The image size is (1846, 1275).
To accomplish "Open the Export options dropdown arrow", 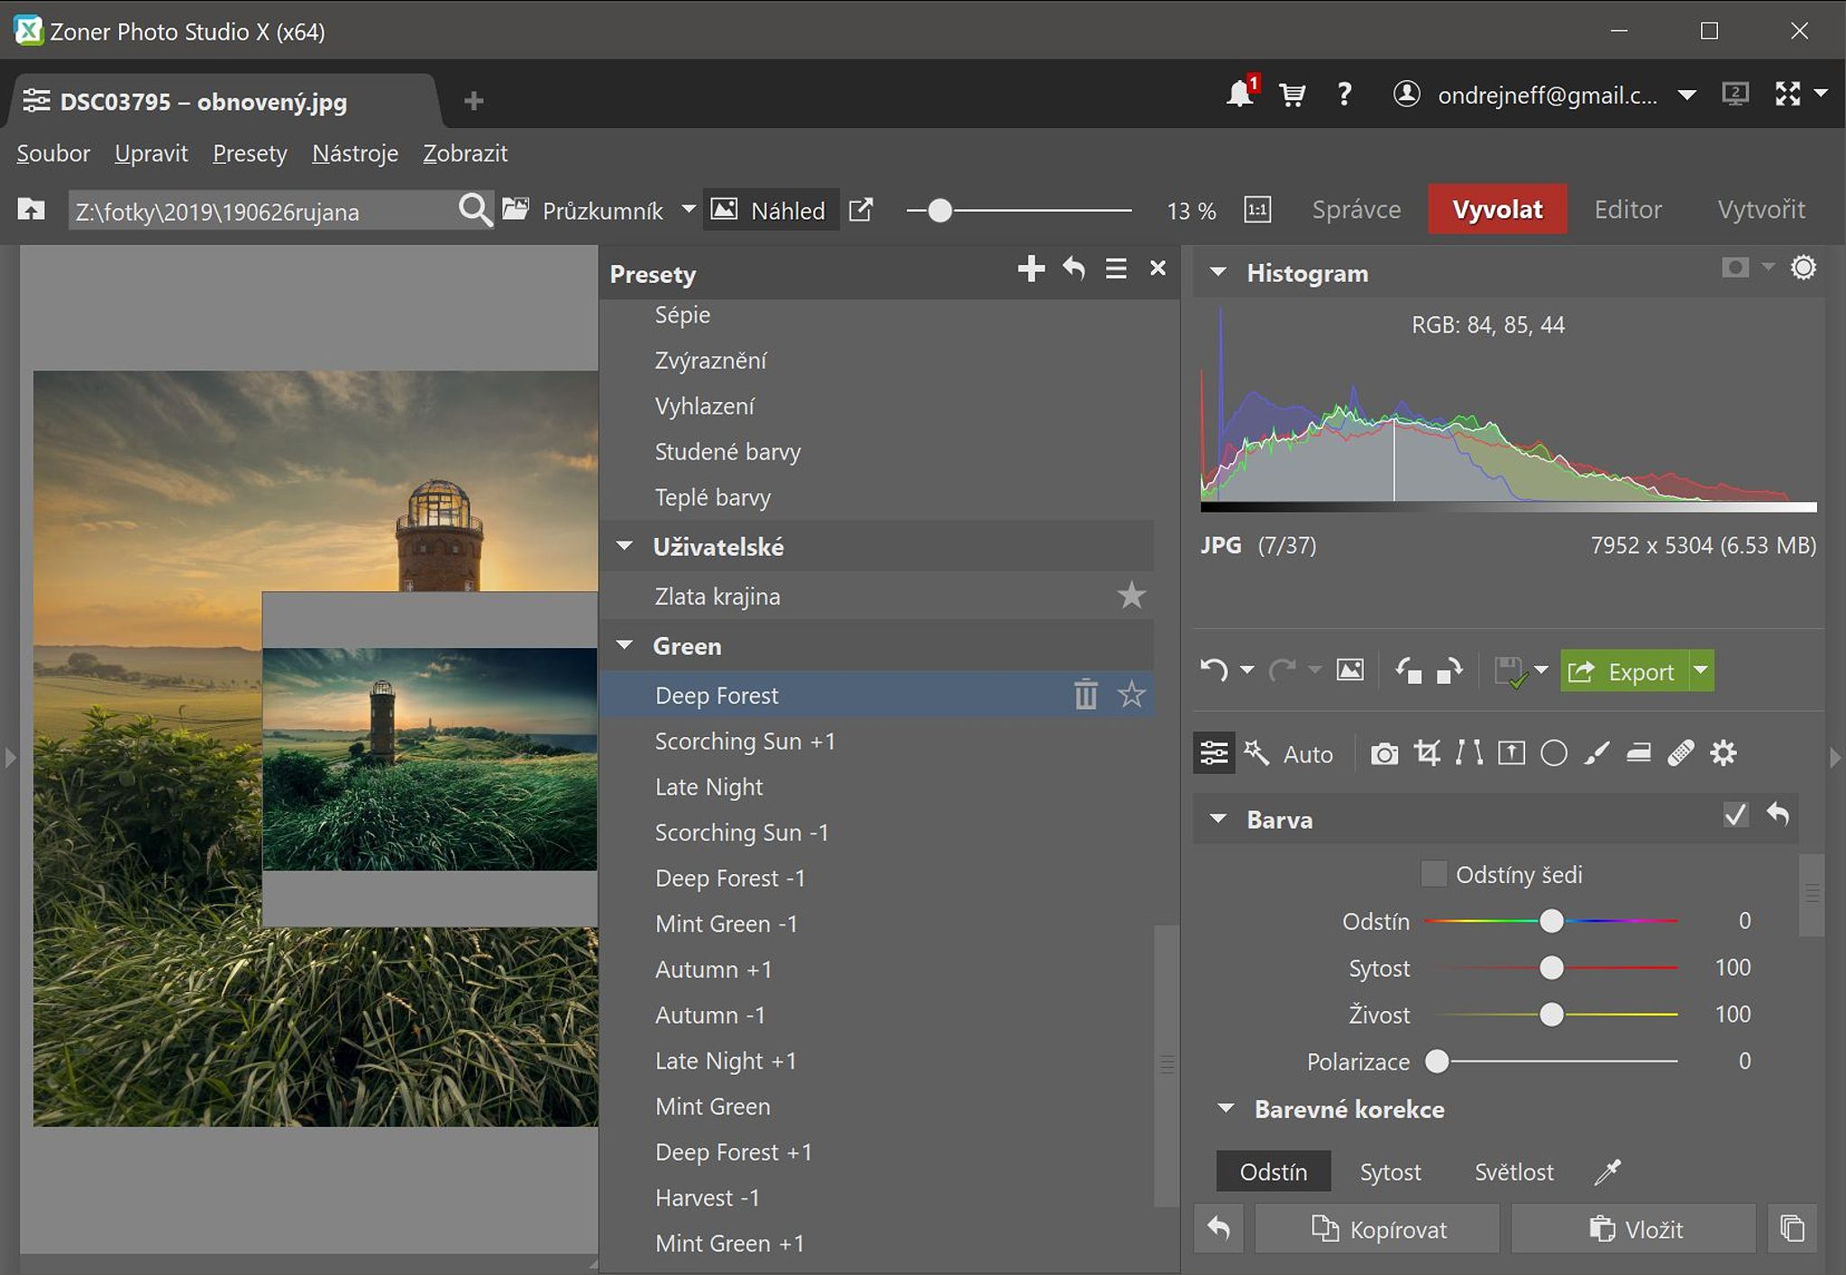I will 1701,670.
